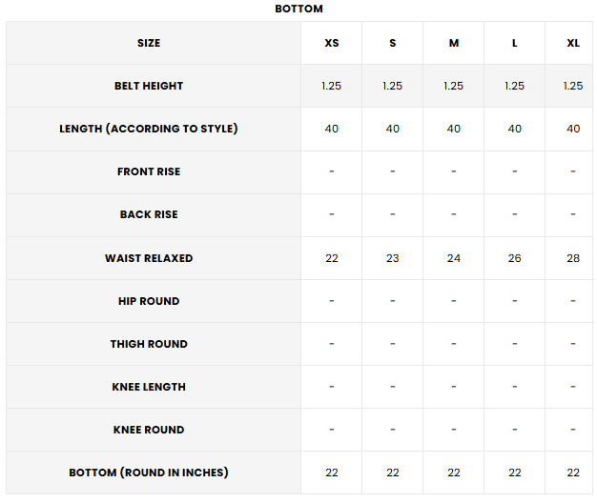
Task: Select the S size column header
Action: coord(393,43)
